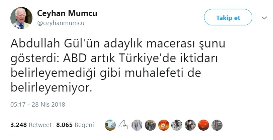The width and height of the screenshot is (273, 140).
Task: Open the red and yellow crest avatar
Action: point(164,125)
